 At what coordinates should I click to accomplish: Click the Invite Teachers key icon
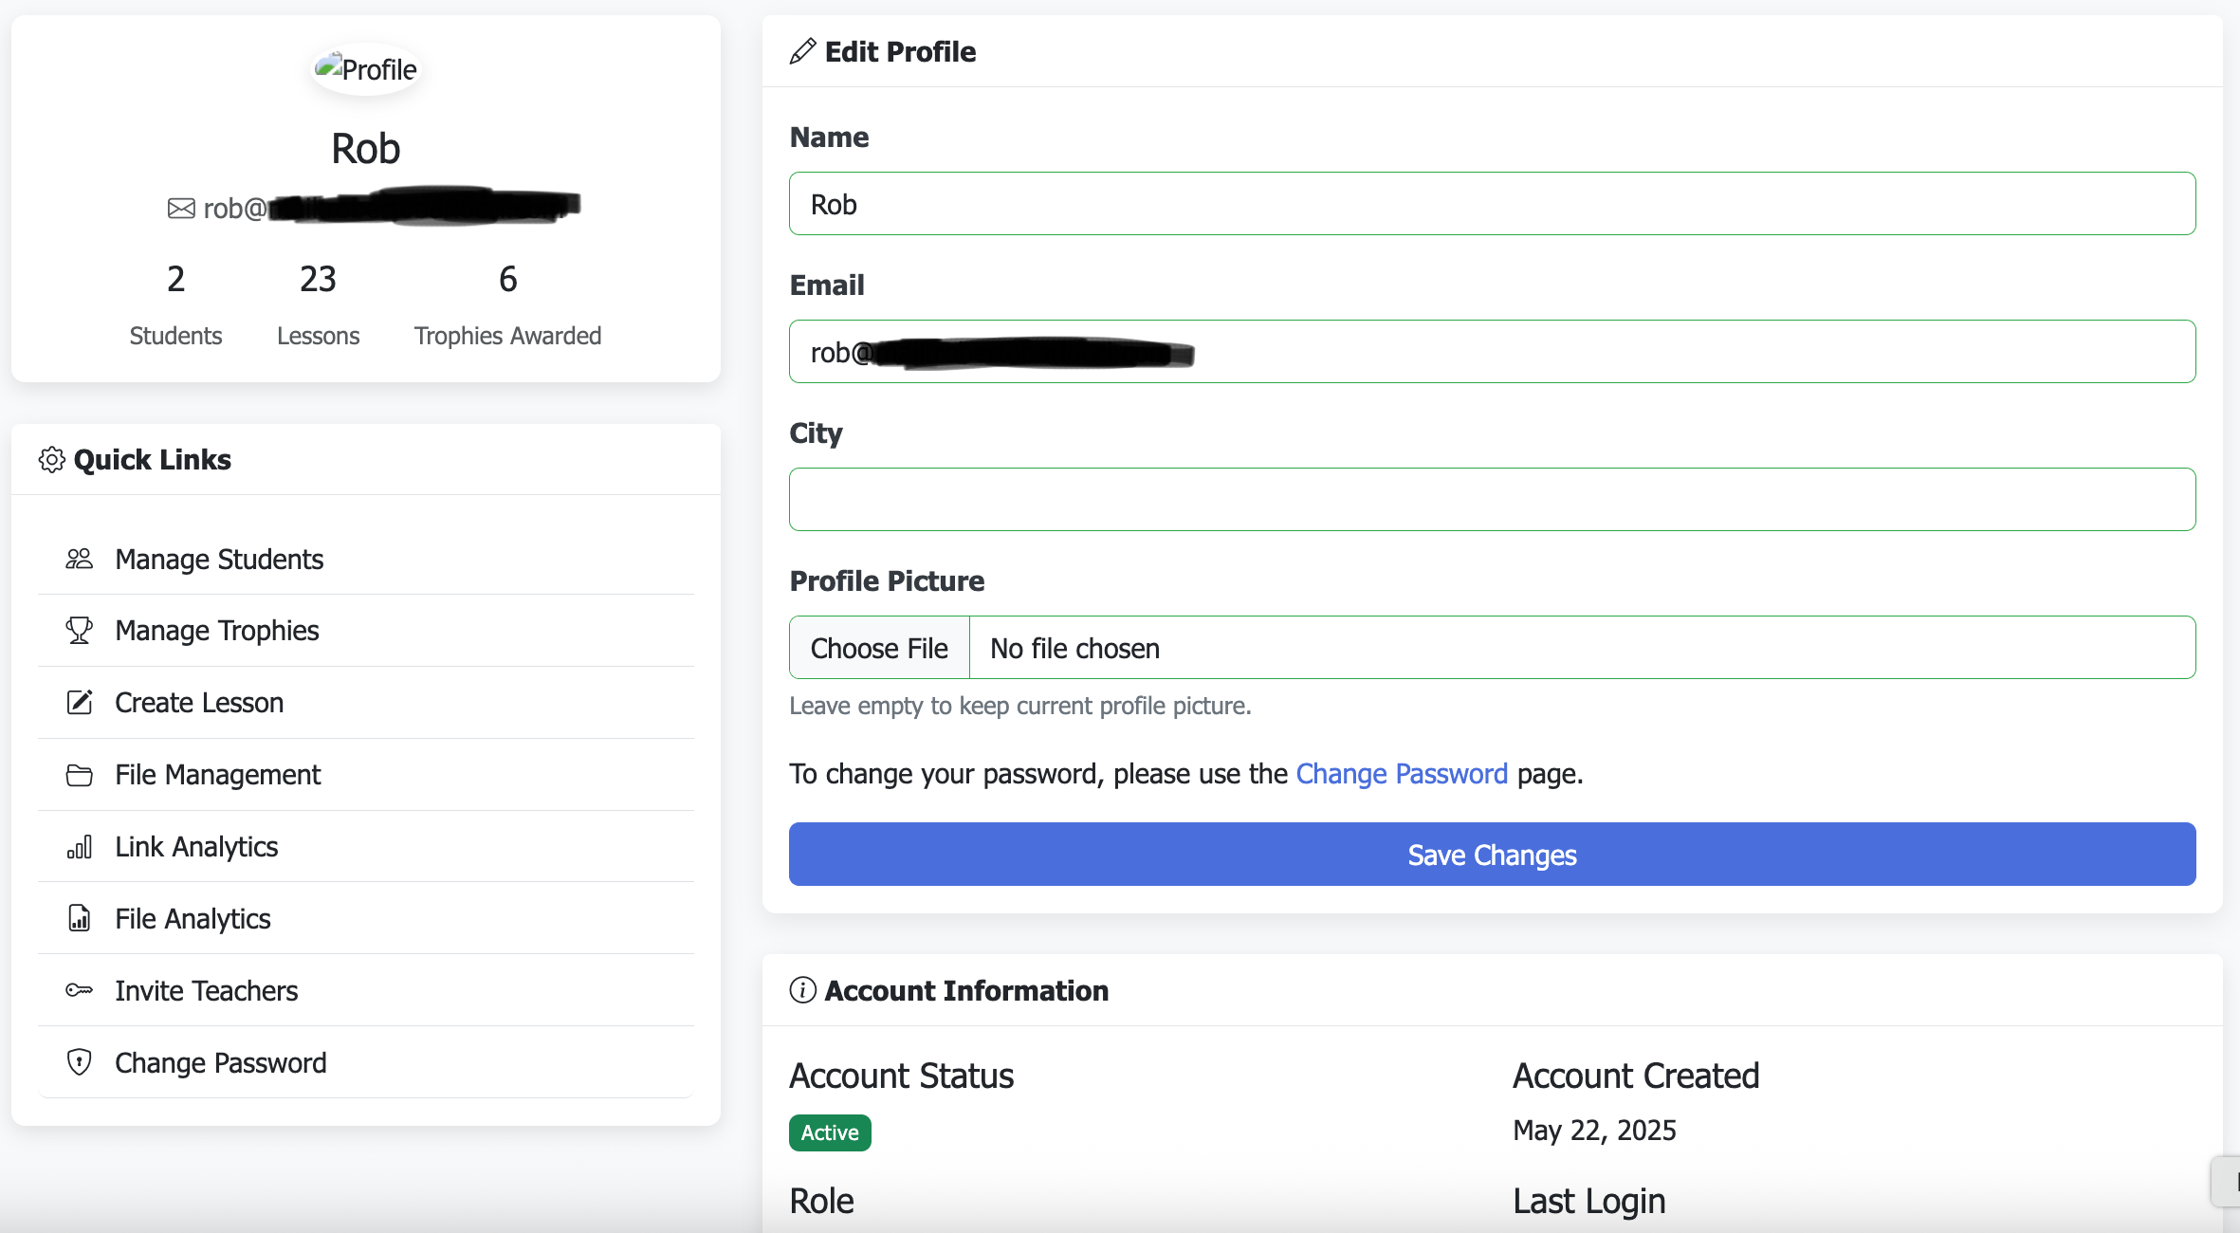(80, 991)
